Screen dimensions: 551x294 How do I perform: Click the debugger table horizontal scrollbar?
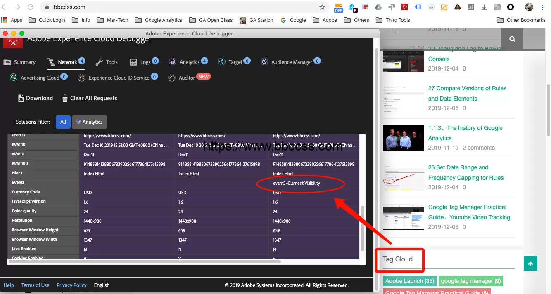pyautogui.click(x=144, y=261)
